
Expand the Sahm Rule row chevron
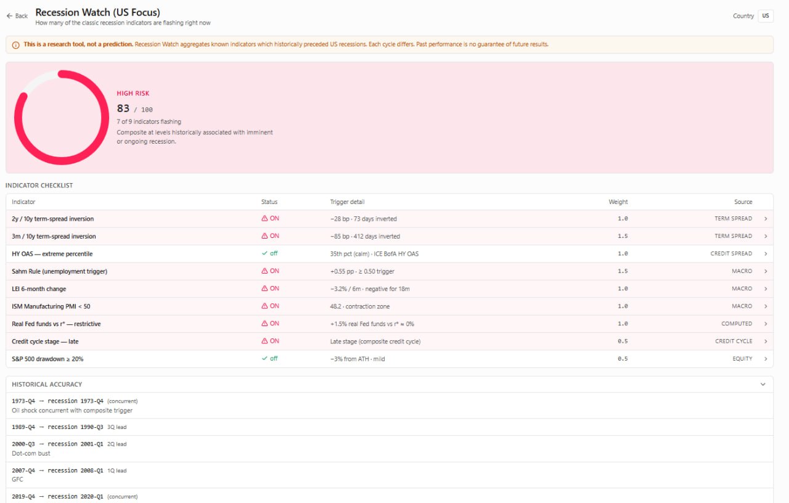point(766,271)
